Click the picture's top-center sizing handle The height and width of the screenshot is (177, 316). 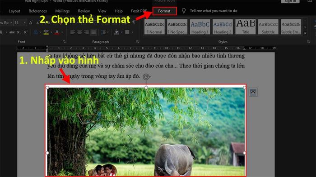(146, 88)
